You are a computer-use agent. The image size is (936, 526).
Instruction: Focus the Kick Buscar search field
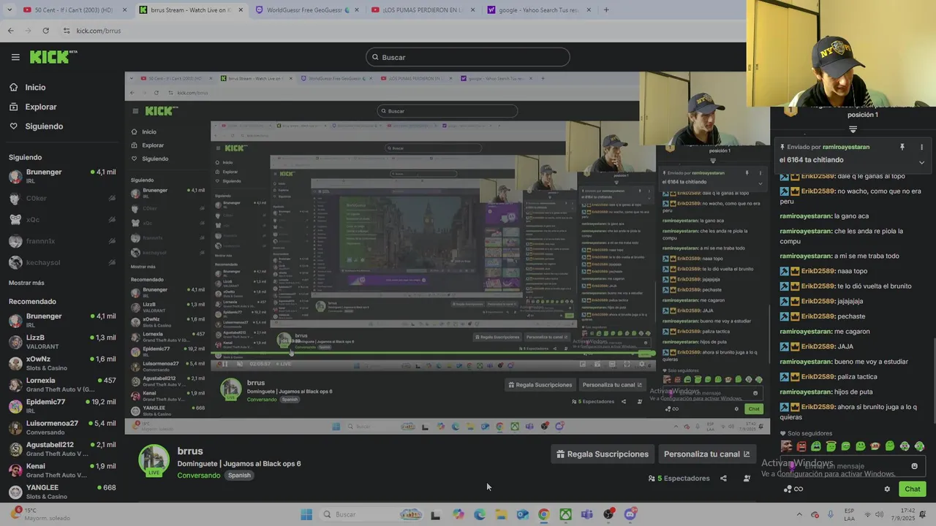pos(468,57)
